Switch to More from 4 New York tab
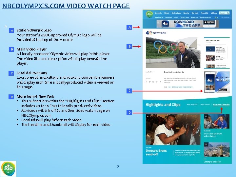The height and width of the screenshot is (177, 236). pos(221,105)
